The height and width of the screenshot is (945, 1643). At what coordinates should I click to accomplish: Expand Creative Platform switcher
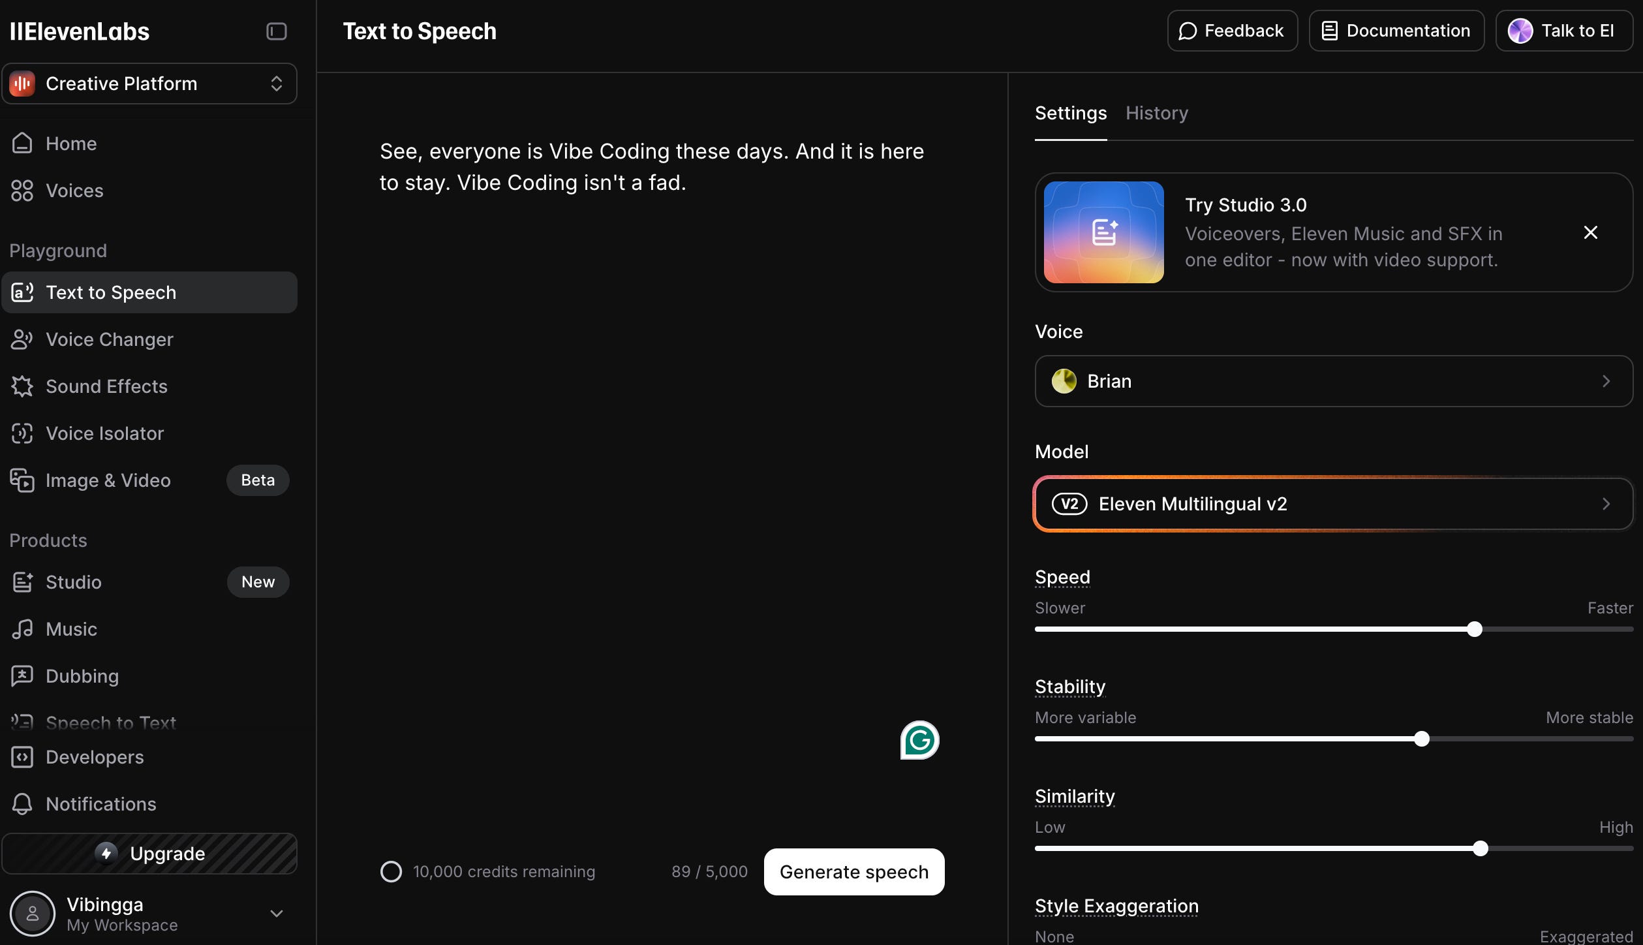pyautogui.click(x=149, y=84)
